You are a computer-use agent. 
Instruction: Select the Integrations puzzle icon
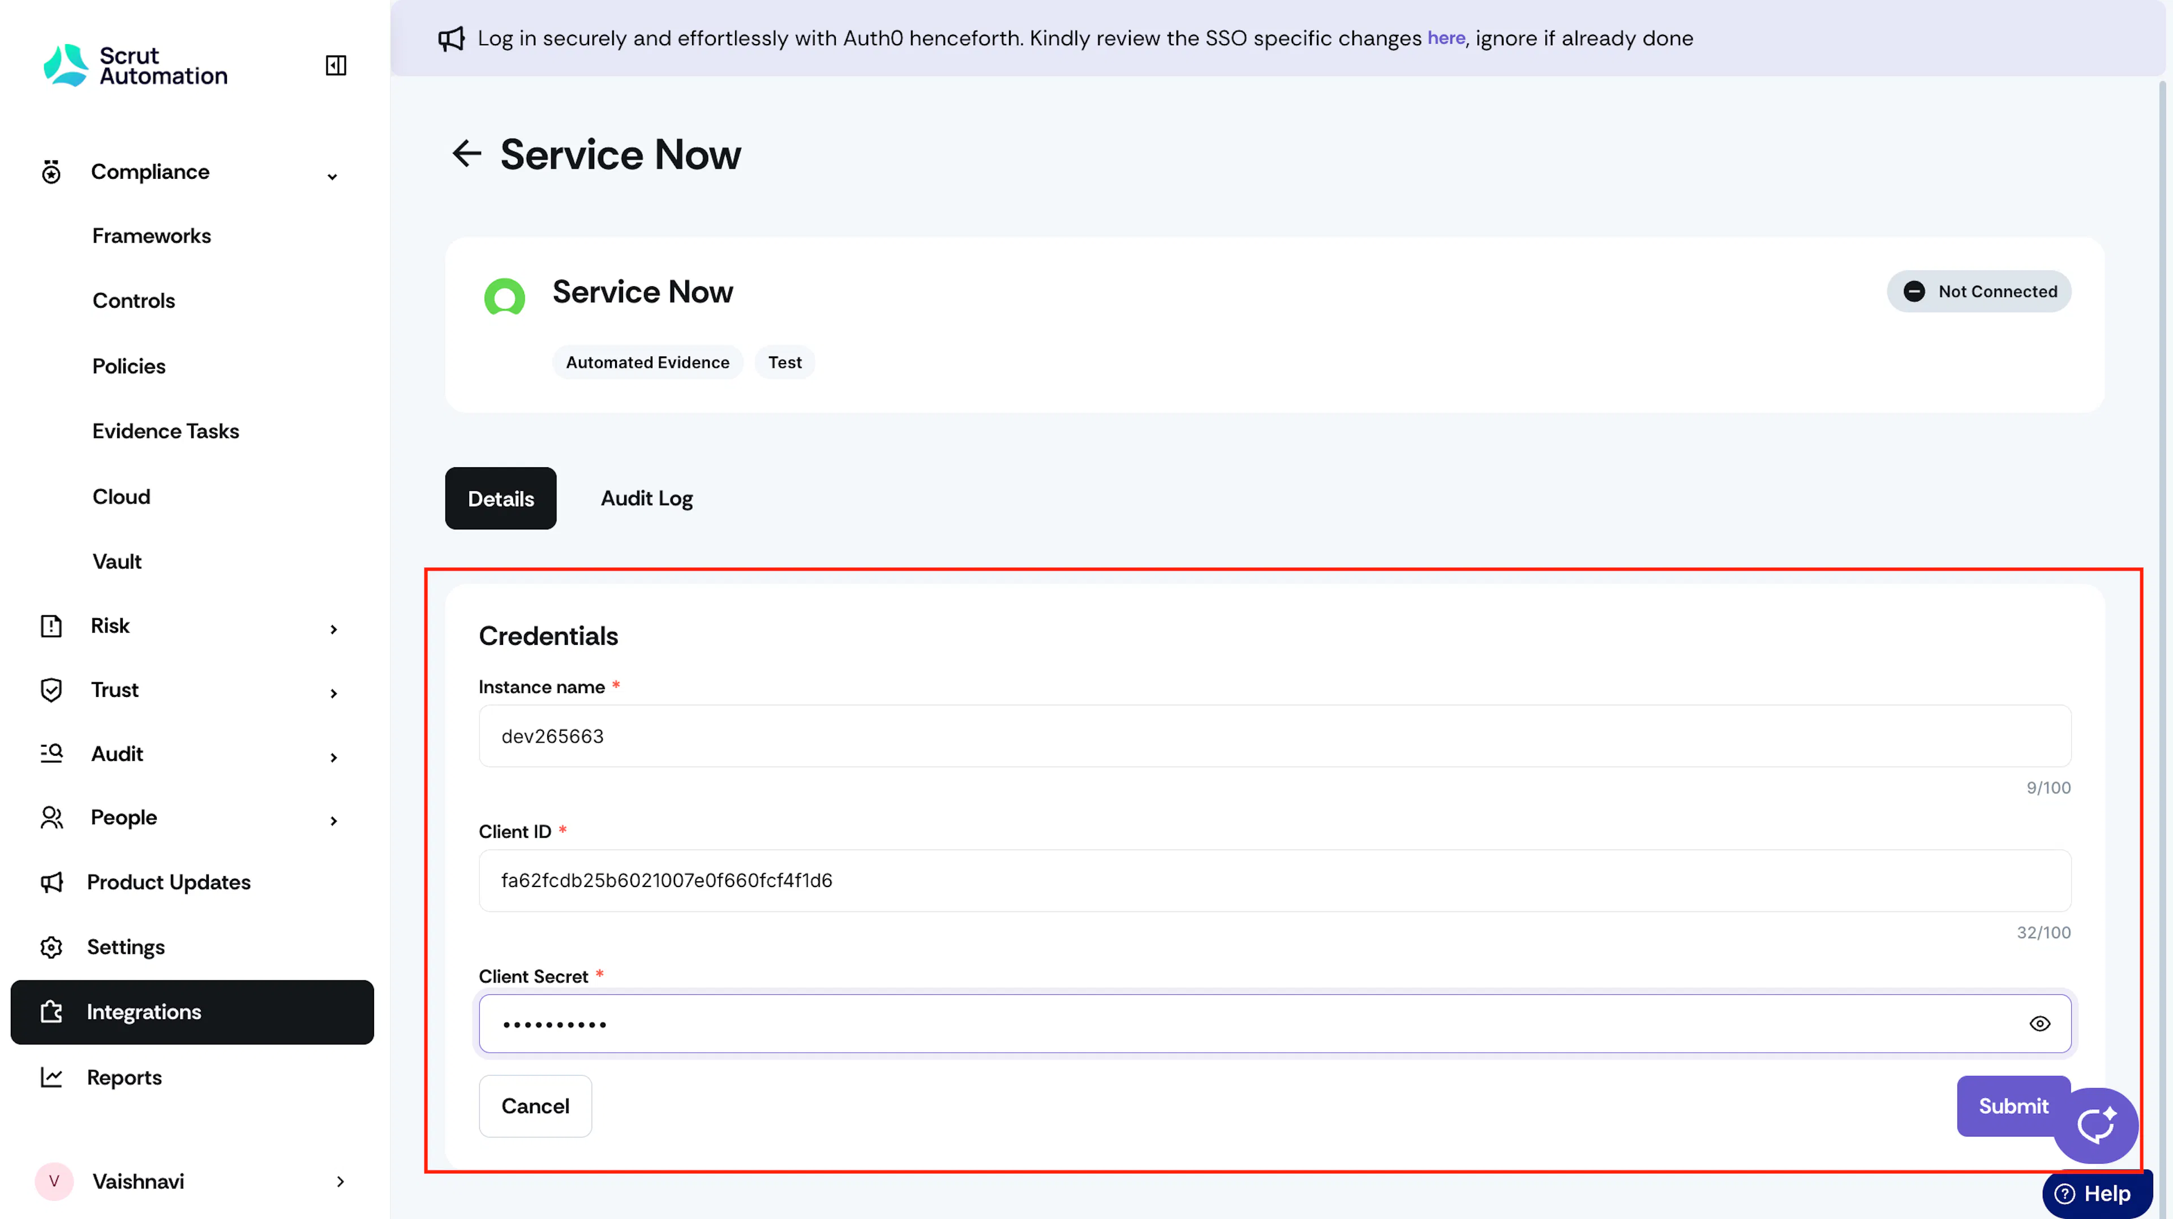point(51,1011)
